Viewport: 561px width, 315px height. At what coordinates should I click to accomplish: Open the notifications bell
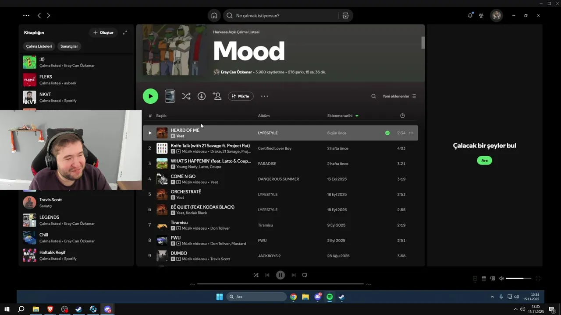(470, 15)
